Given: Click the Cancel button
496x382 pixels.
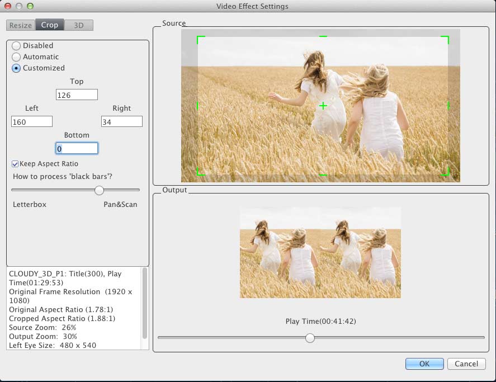Looking at the screenshot, I should point(466,364).
